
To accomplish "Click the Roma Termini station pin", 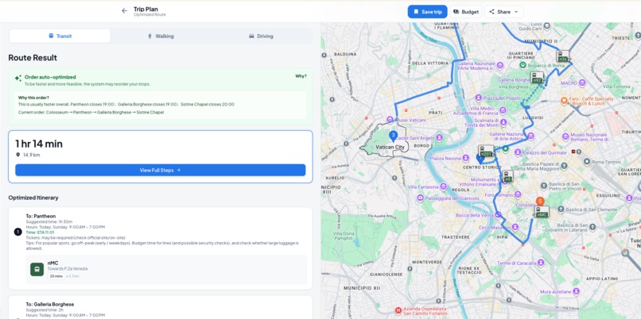I will point(587,162).
